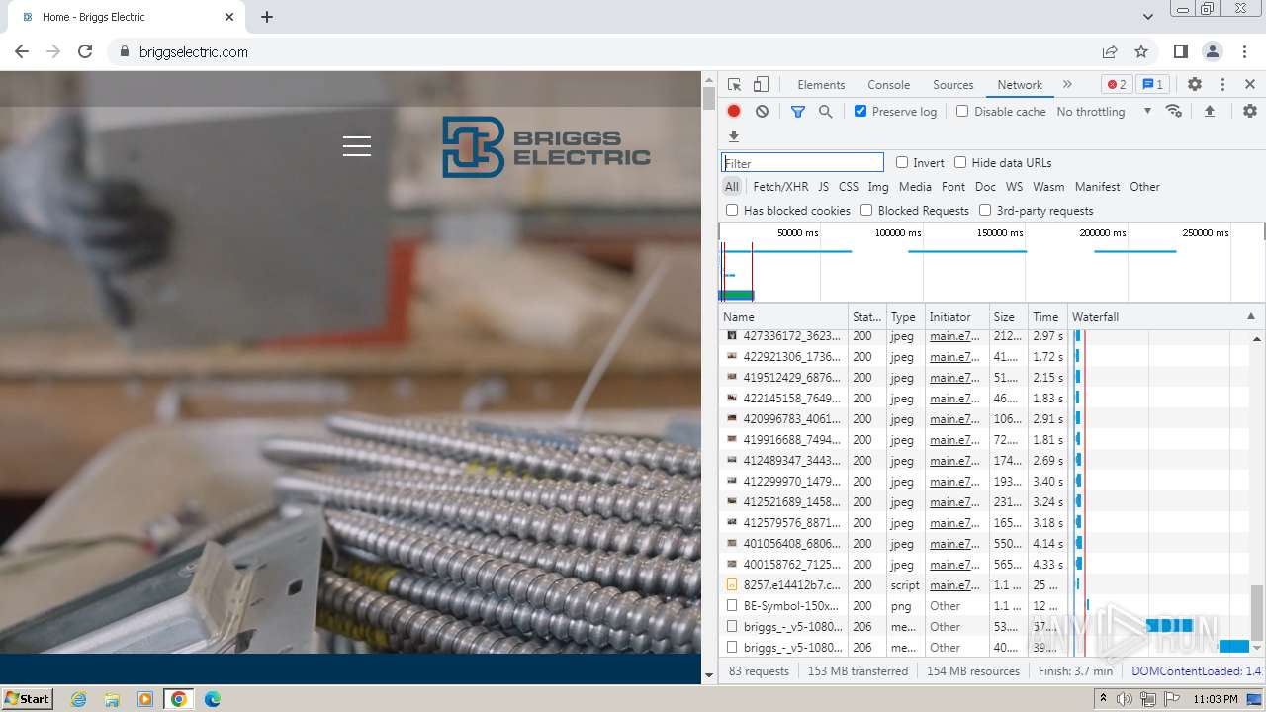Screen dimensions: 1266x712
Task: Open a new browser tab
Action: (x=267, y=17)
